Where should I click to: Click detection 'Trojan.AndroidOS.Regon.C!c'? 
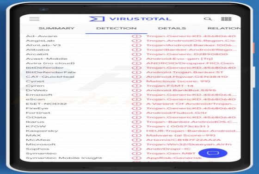coord(191,41)
